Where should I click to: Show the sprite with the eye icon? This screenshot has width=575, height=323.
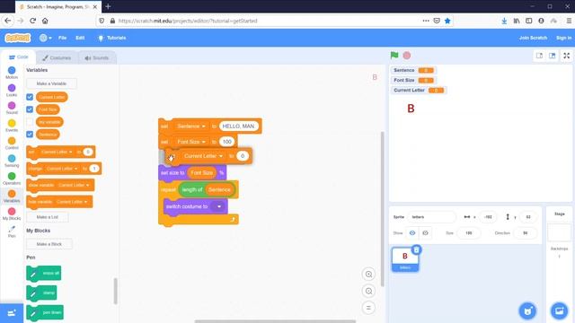click(412, 233)
